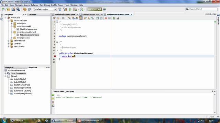Switch to the ModelMahasiswa.java editor tab
The image size is (220, 123).
pyautogui.click(x=65, y=14)
